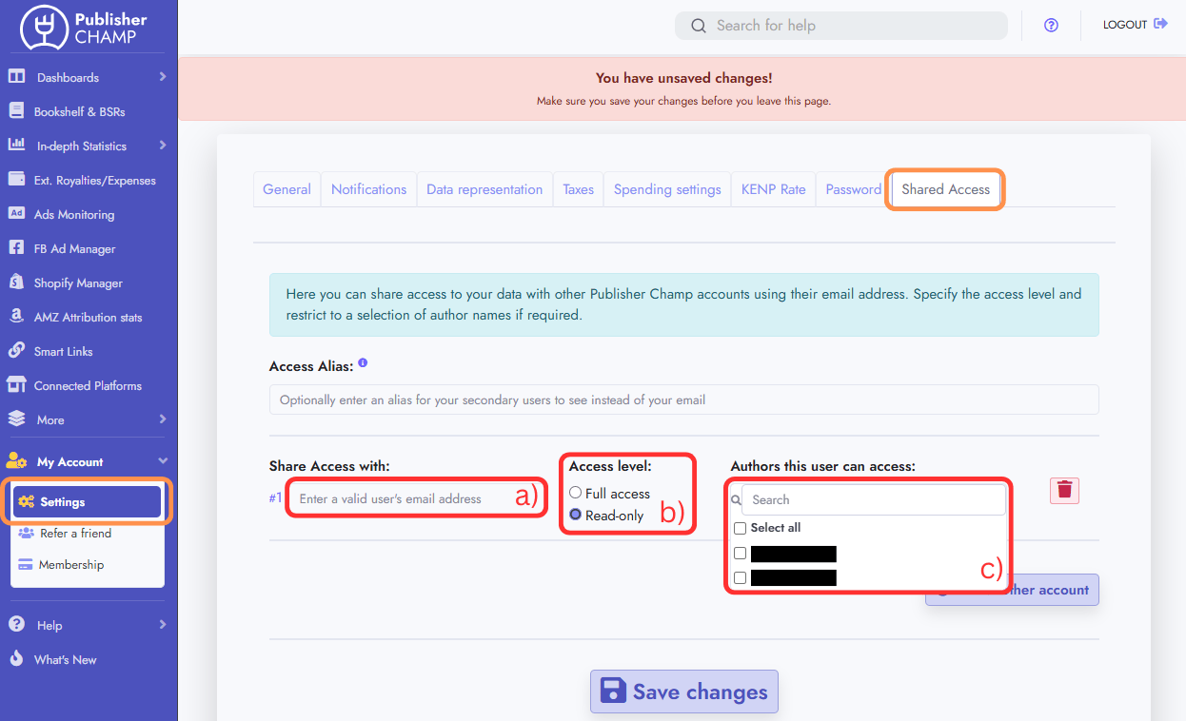Viewport: 1186px width, 721px height.
Task: Click the What's New flame icon
Action: (x=16, y=658)
